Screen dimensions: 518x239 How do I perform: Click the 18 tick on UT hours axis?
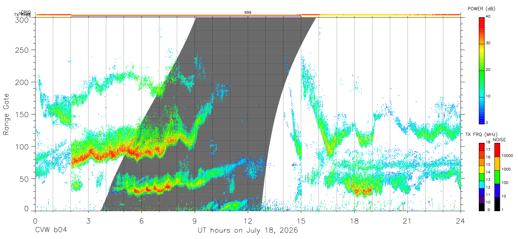click(354, 221)
